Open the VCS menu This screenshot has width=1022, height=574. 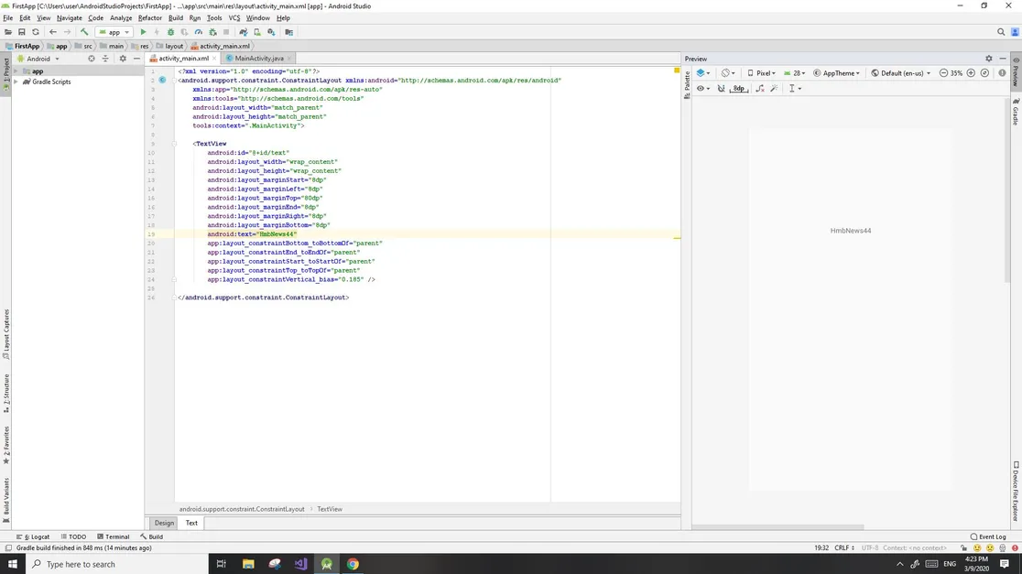click(234, 18)
